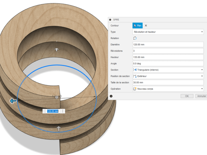Open the Type dropdown 'Révolution et hauteur'
This screenshot has width=207, height=155.
click(x=168, y=32)
